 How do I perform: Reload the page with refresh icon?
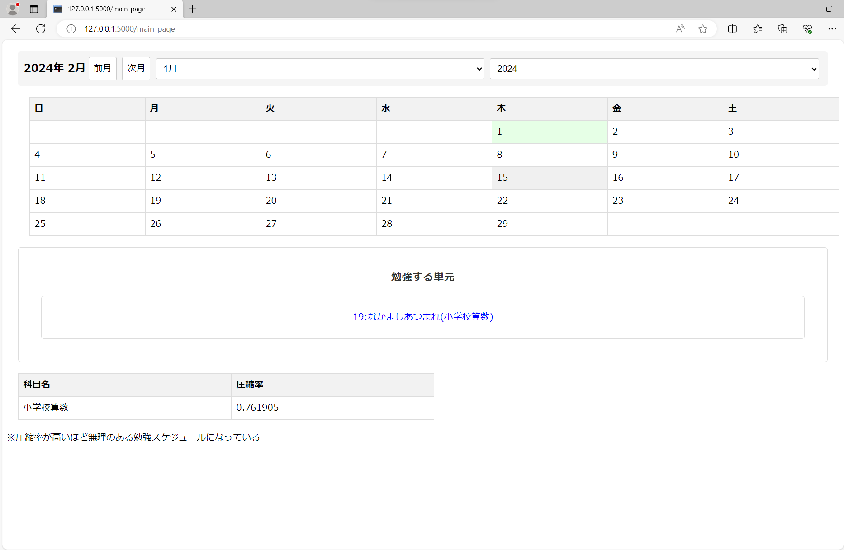[41, 29]
